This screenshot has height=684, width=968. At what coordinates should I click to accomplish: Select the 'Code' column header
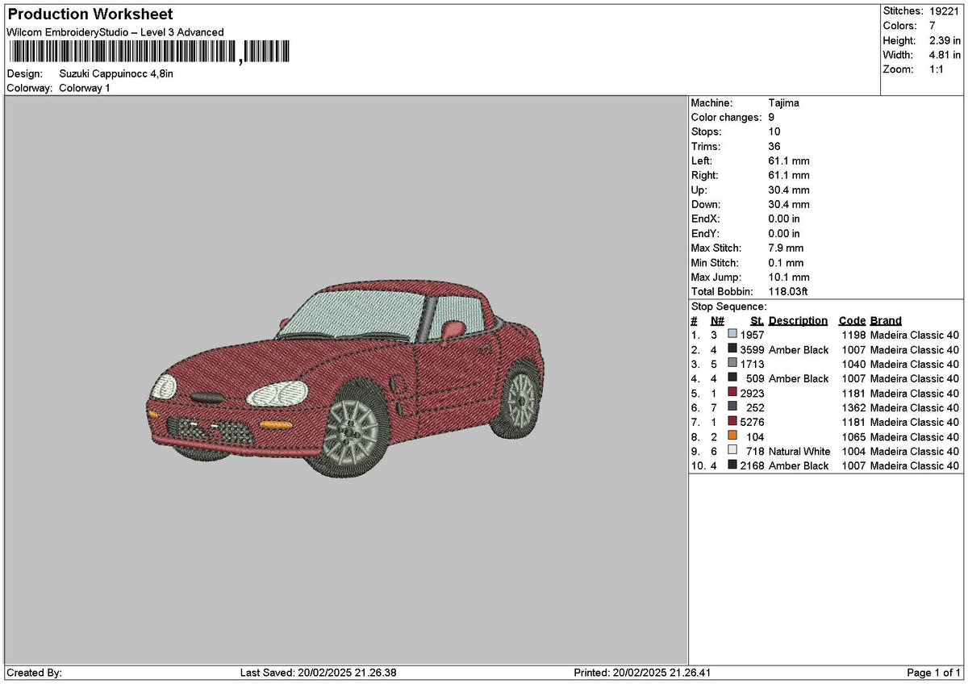coord(852,321)
